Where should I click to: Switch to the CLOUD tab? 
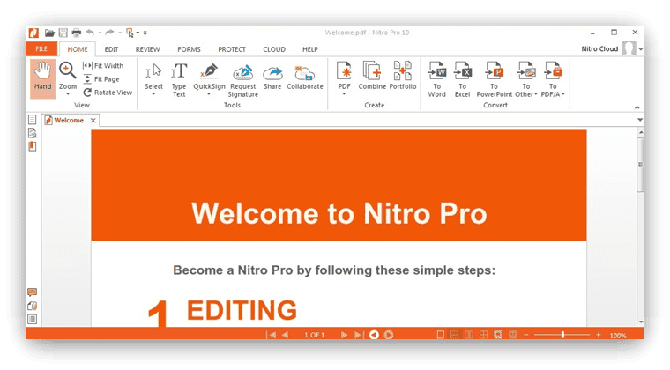coord(274,49)
